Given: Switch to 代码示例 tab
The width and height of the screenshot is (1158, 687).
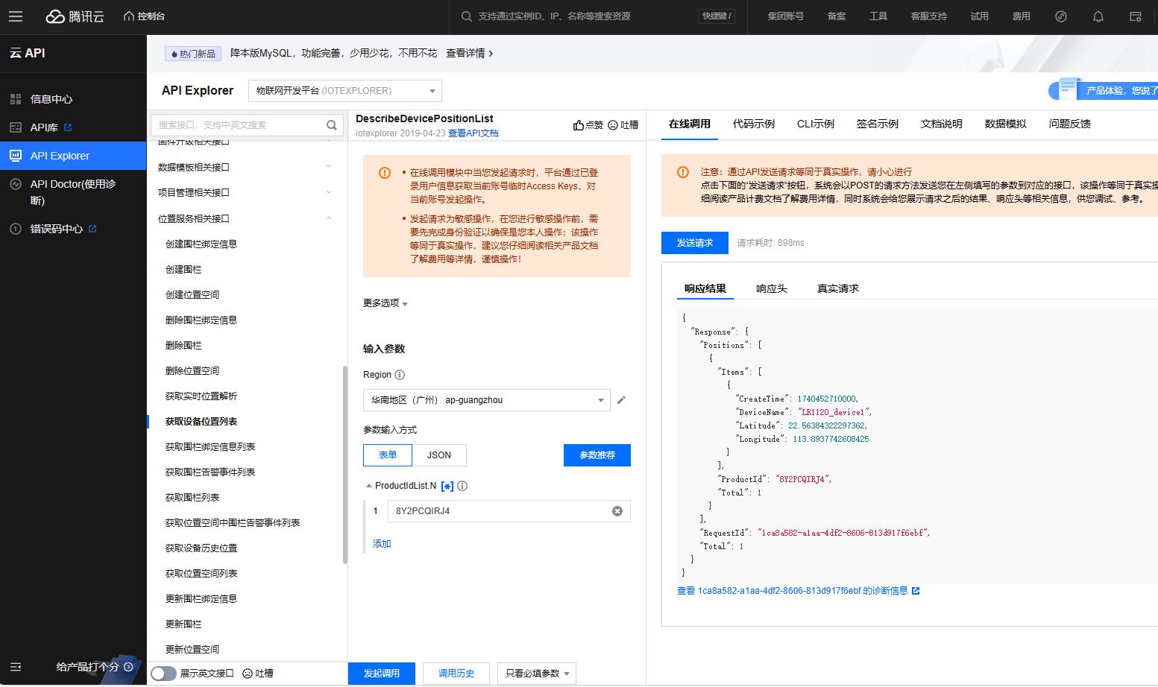Looking at the screenshot, I should click(754, 124).
